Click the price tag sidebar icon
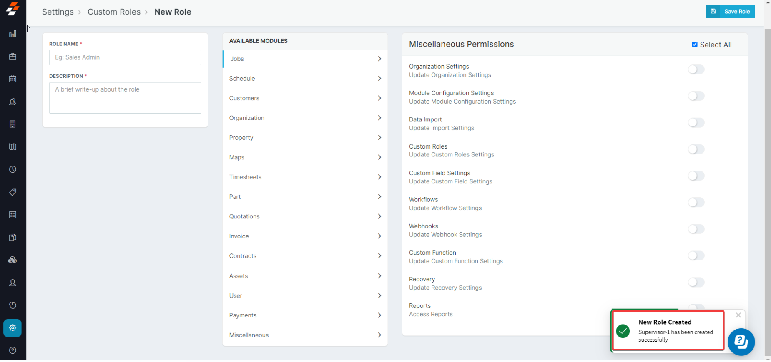The image size is (771, 362). click(x=13, y=192)
